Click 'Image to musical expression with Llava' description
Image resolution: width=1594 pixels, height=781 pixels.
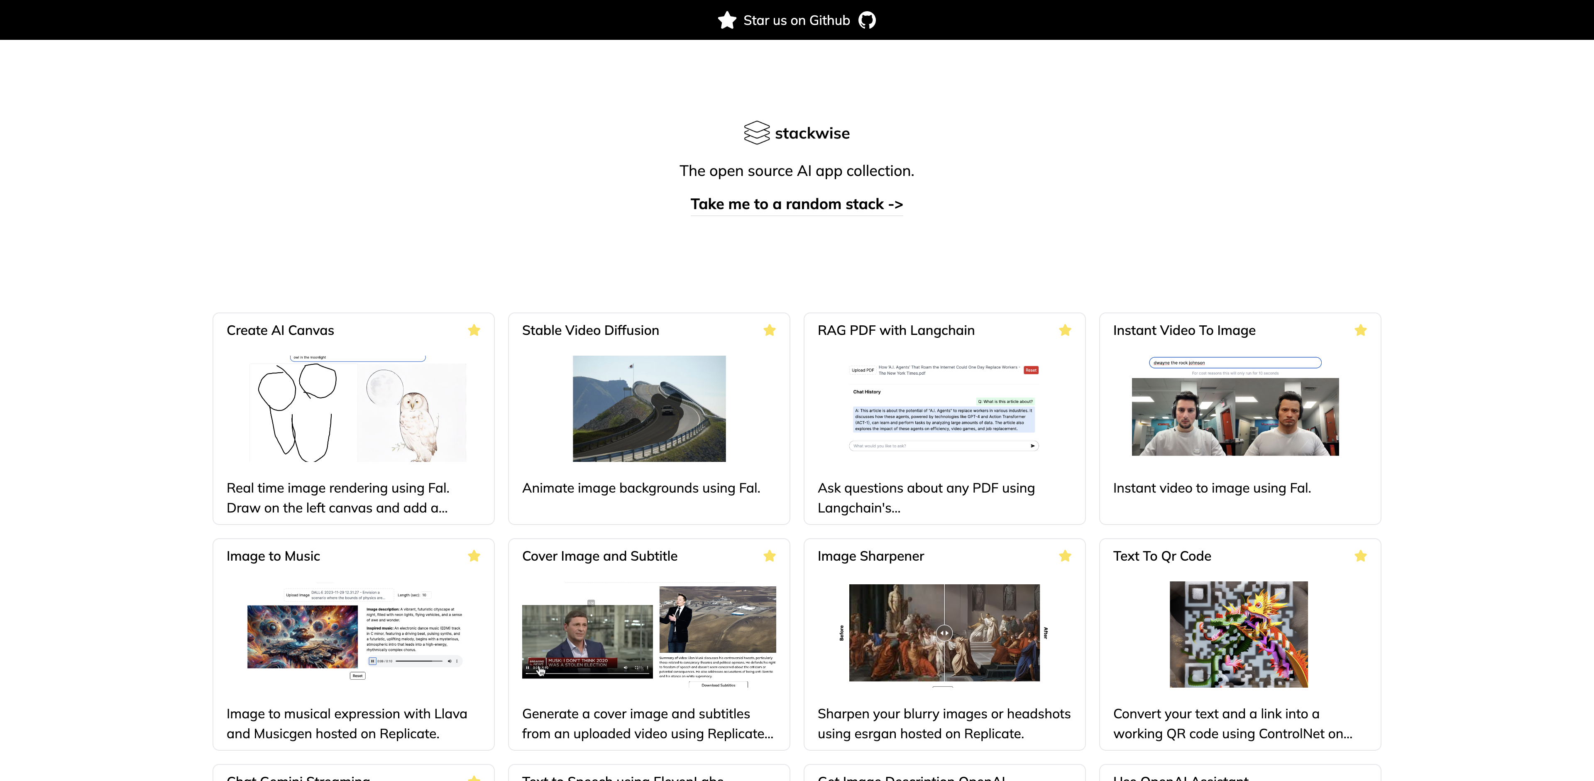tap(347, 723)
